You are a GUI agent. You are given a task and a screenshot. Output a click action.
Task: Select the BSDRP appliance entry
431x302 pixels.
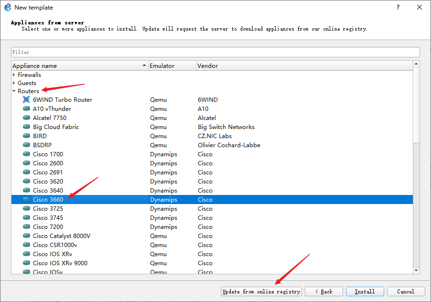43,145
